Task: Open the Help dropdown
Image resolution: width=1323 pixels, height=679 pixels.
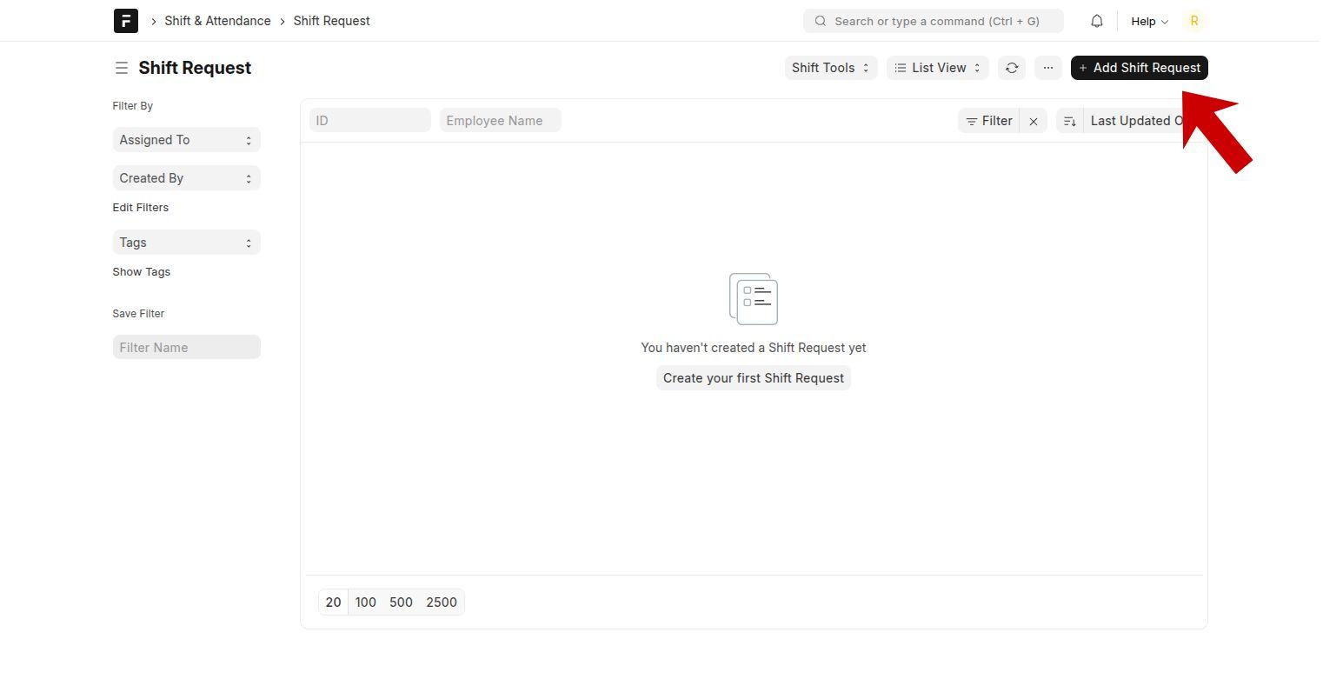Action: click(x=1149, y=21)
